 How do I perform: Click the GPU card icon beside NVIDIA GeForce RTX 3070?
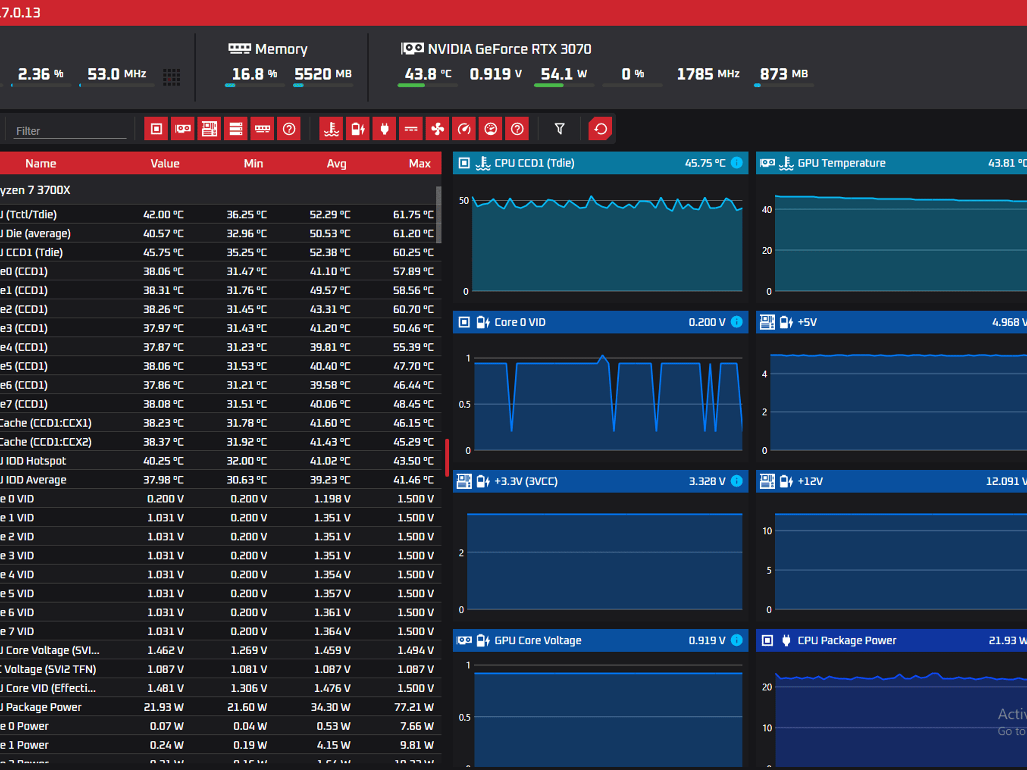412,48
